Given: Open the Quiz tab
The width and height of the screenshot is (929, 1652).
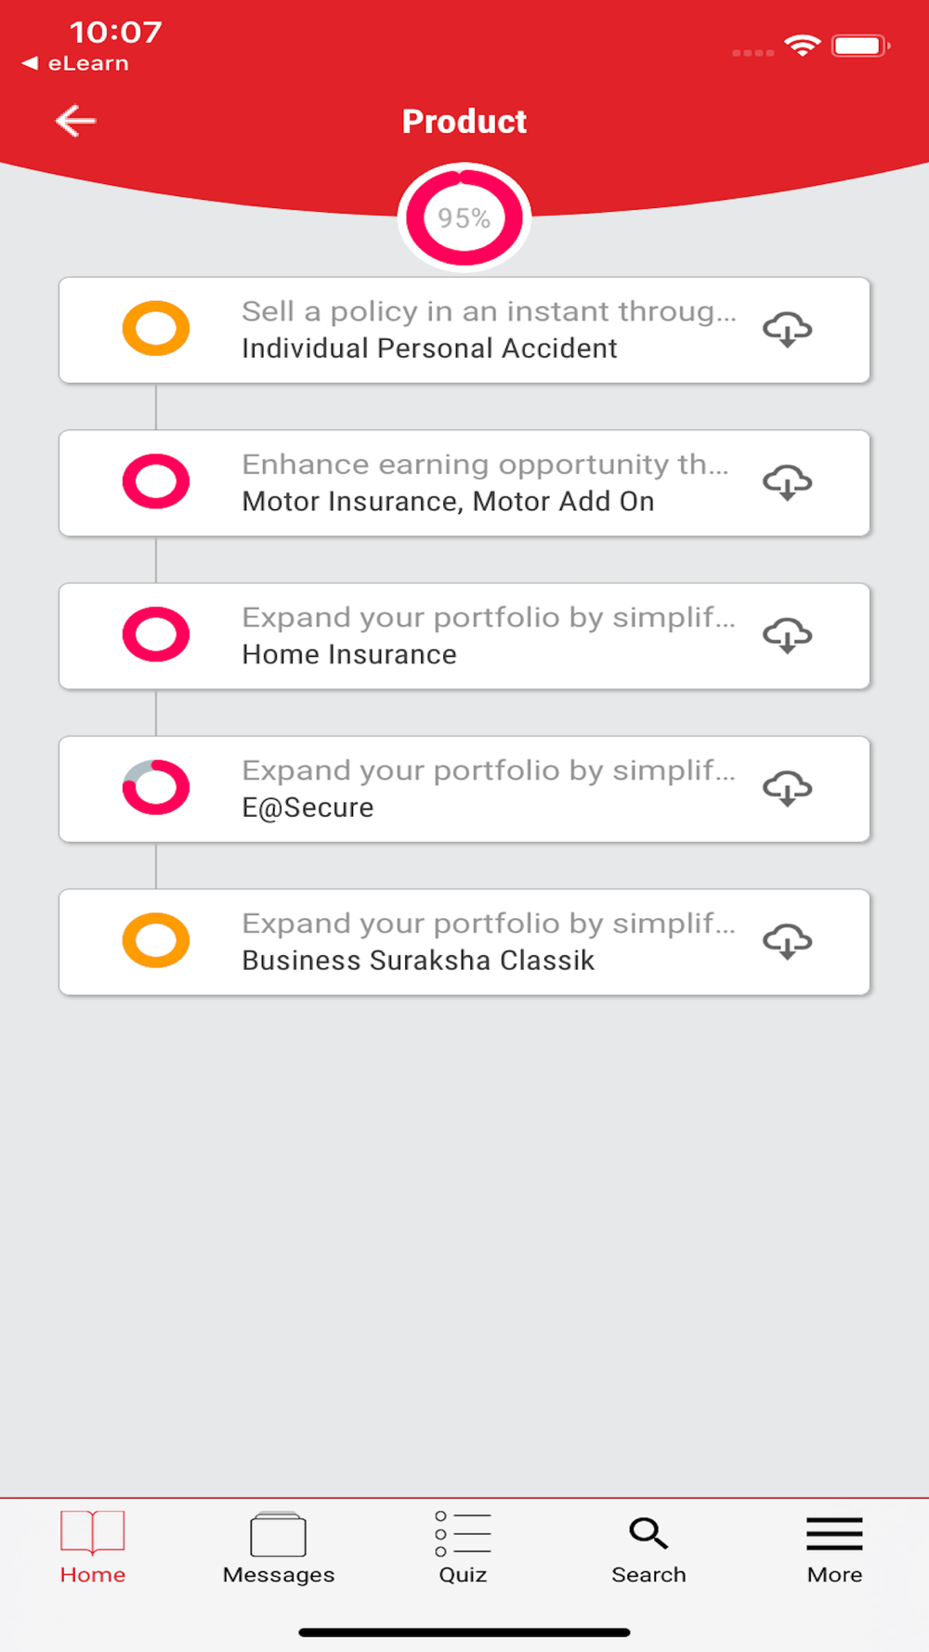Looking at the screenshot, I should pyautogui.click(x=463, y=1548).
